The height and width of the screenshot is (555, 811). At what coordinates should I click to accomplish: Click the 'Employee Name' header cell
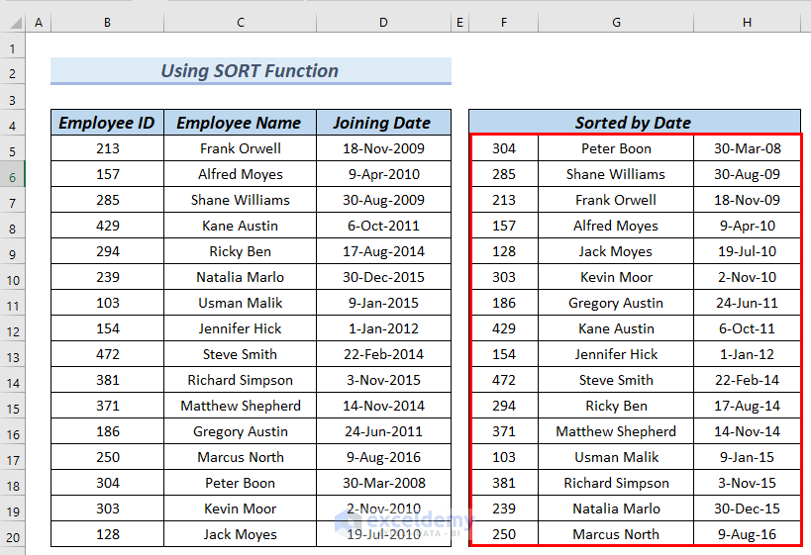[240, 123]
